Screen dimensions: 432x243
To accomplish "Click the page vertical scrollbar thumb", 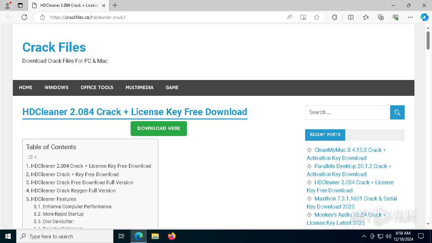I will [428, 40].
